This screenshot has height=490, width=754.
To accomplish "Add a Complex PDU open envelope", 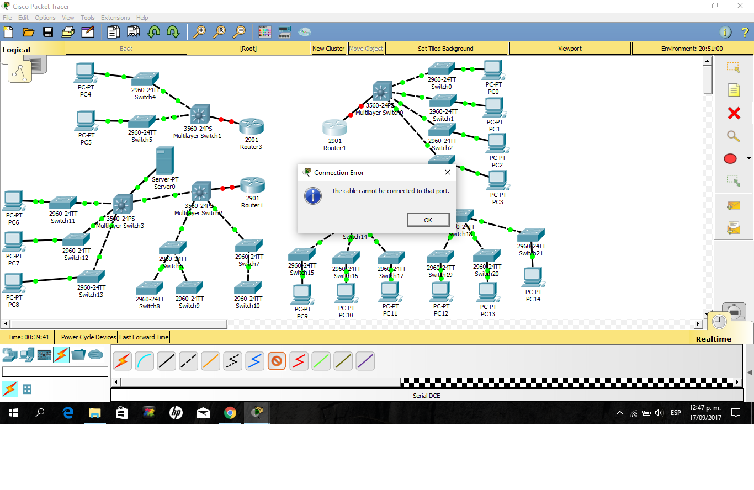I will click(x=733, y=227).
